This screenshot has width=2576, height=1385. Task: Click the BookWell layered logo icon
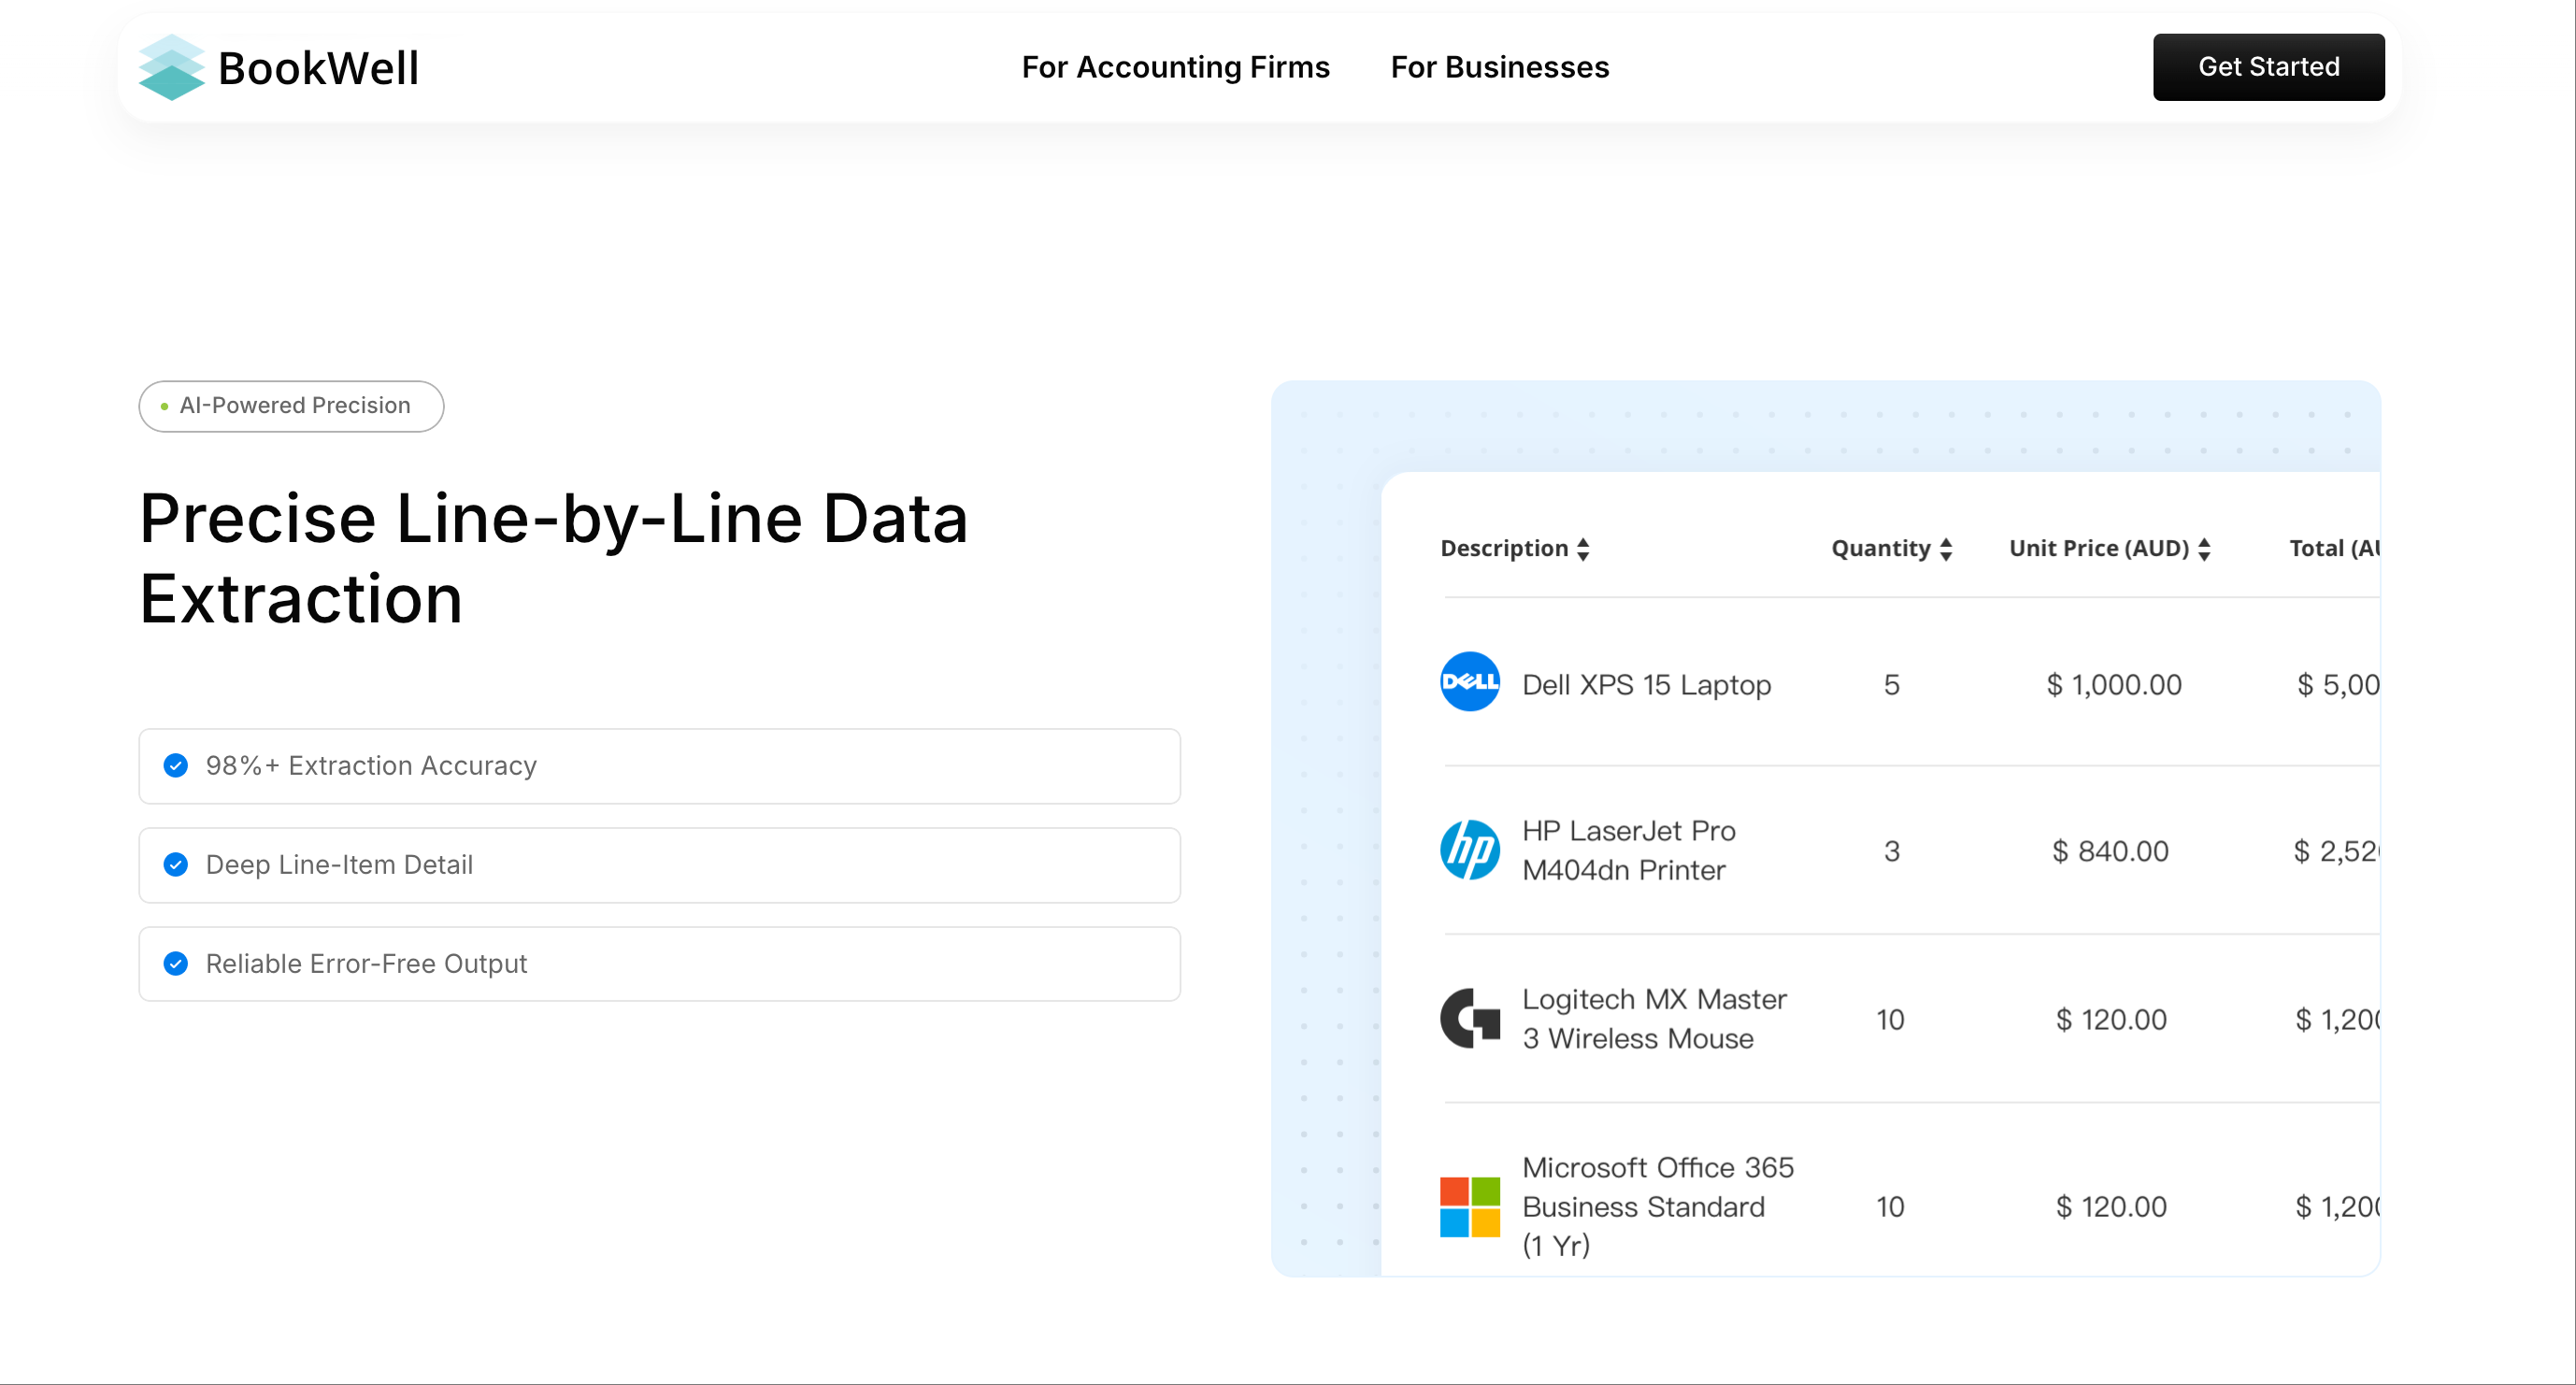click(171, 67)
